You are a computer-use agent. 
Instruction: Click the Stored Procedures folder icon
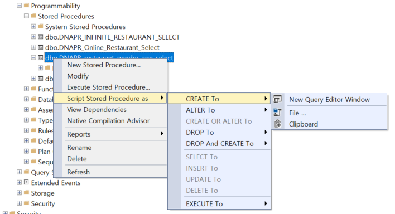pyautogui.click(x=33, y=16)
